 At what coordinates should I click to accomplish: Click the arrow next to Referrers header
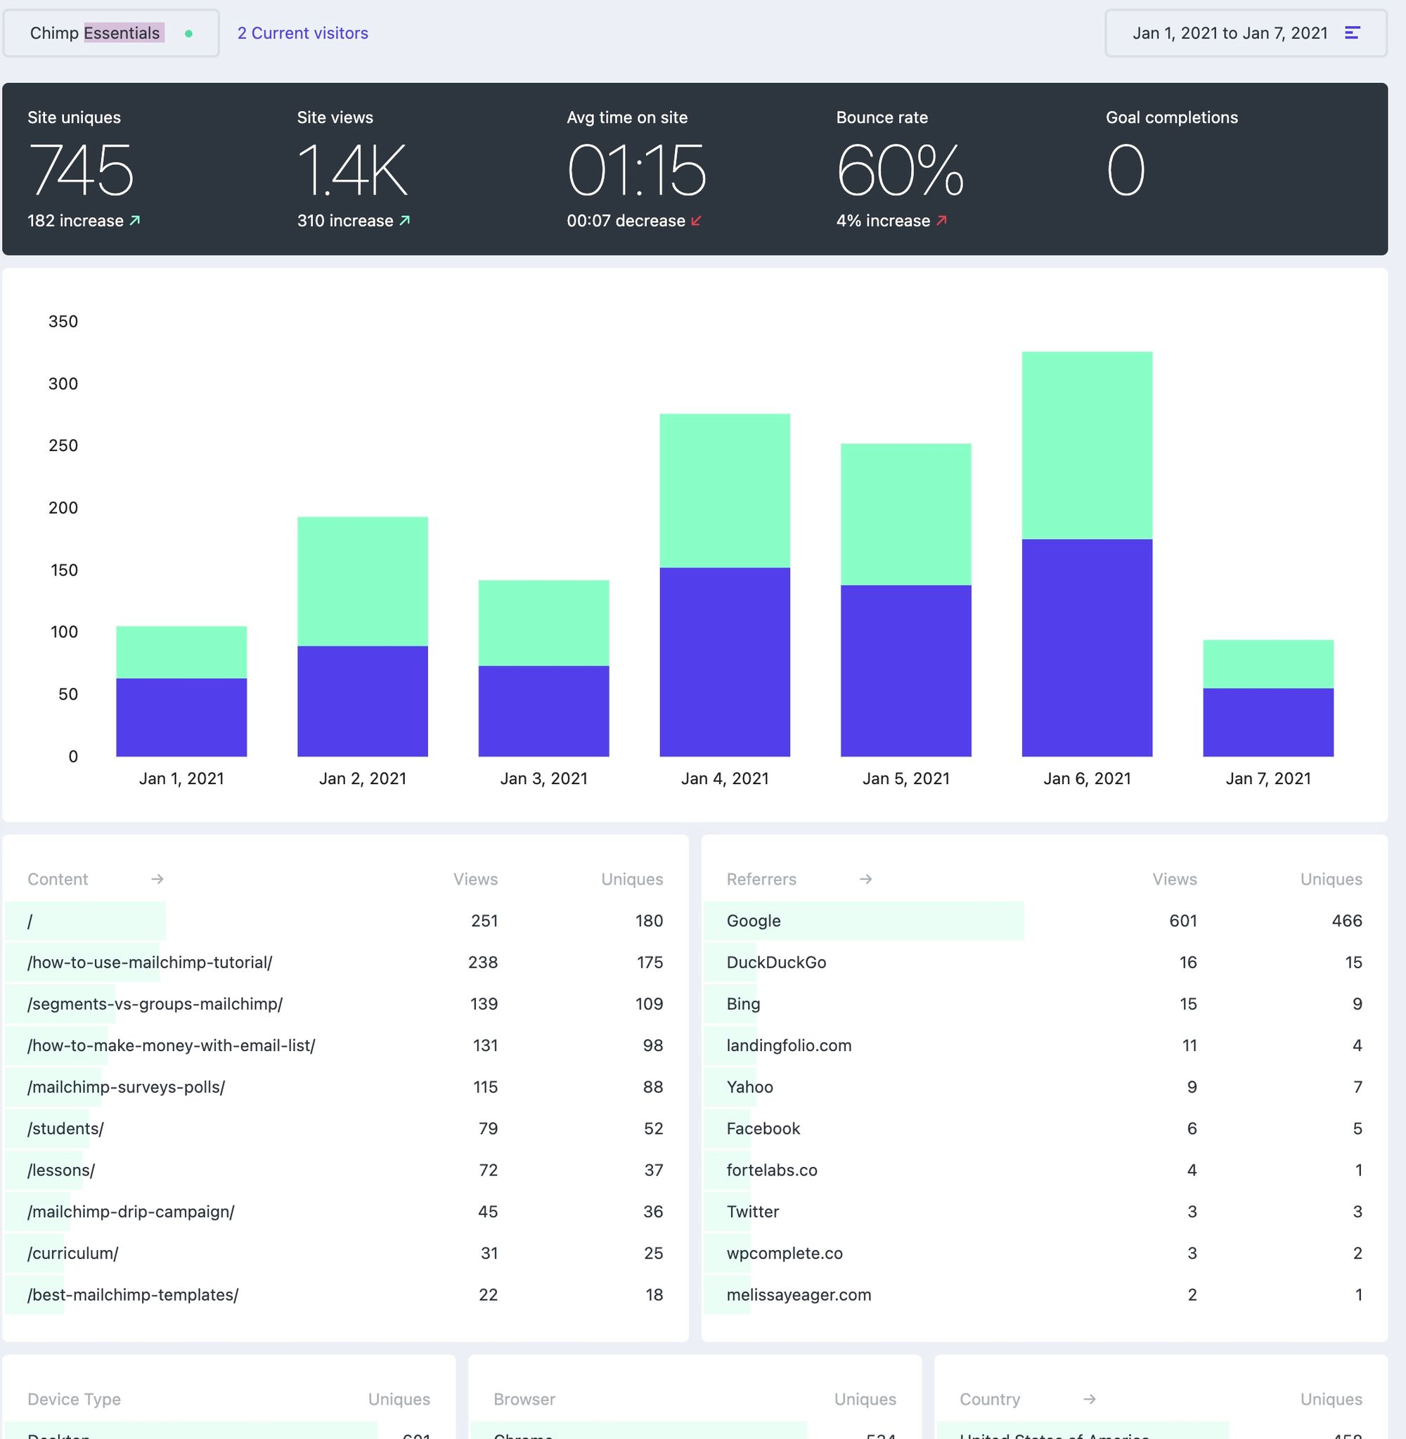(866, 879)
